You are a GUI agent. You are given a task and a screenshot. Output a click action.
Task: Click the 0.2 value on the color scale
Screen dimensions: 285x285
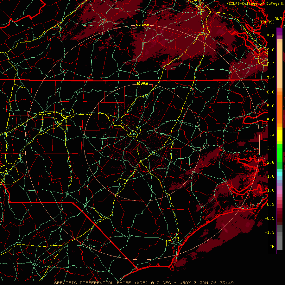[x=271, y=205]
